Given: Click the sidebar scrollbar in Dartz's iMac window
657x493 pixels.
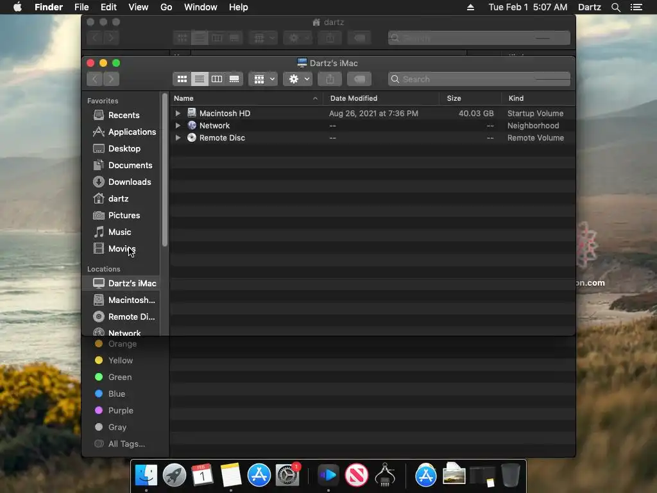Looking at the screenshot, I should point(165,169).
